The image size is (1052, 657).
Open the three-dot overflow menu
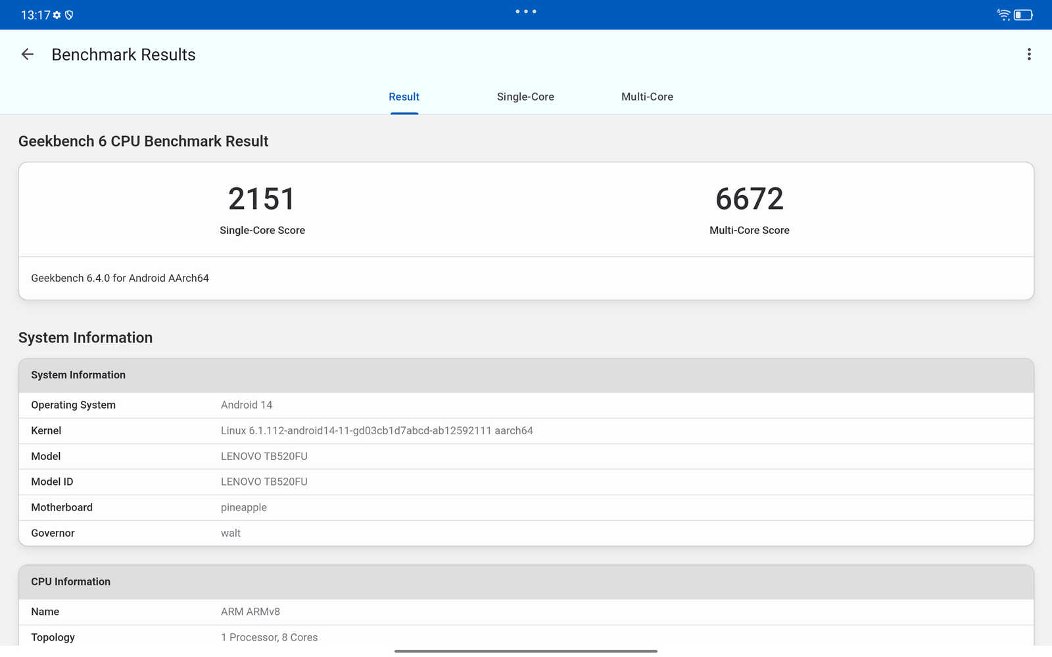click(1029, 55)
